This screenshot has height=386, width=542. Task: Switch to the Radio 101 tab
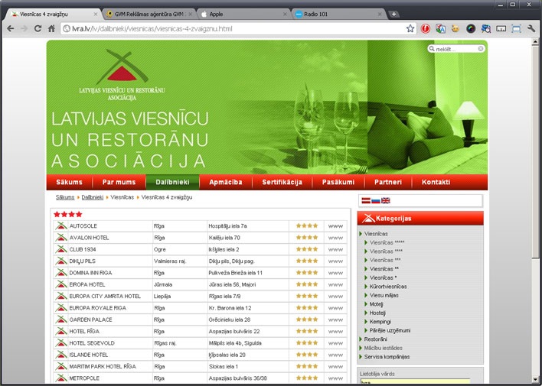coord(338,15)
